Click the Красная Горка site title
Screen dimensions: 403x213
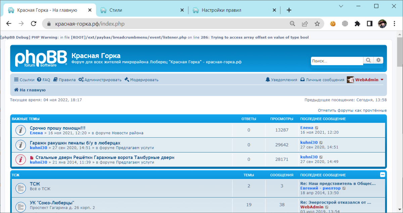pyautogui.click(x=96, y=56)
